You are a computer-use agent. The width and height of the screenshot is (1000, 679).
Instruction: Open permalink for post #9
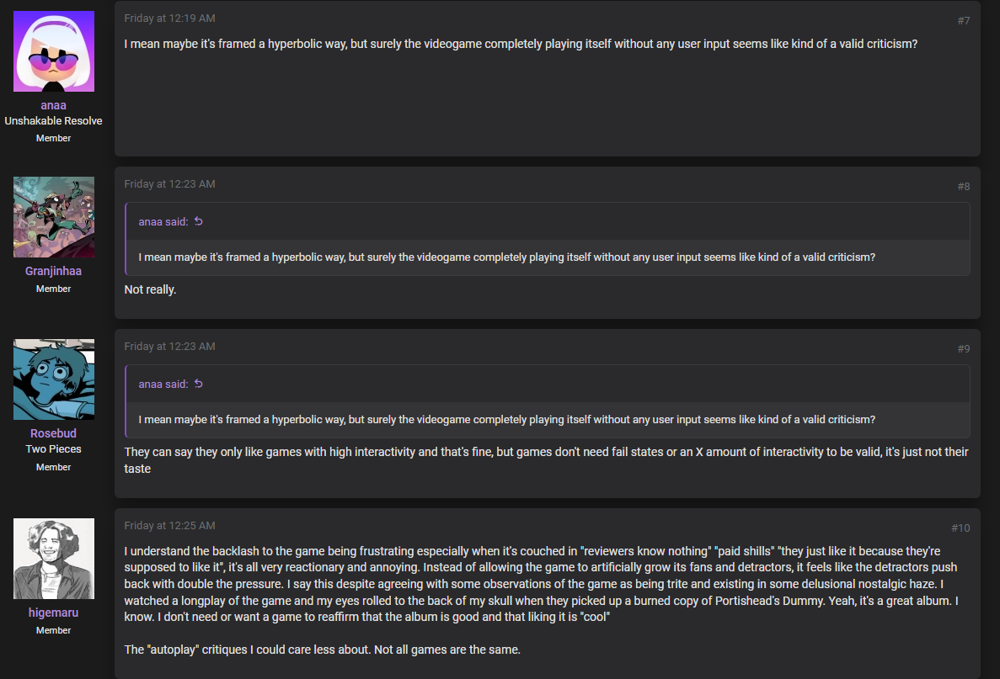point(964,348)
